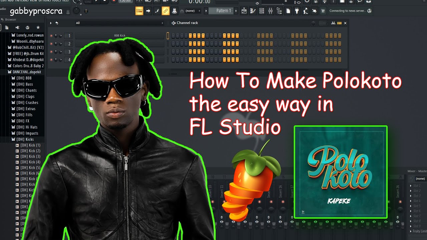Toggle first step of channel 2 row
427x240 pixels.
coord(173,44)
